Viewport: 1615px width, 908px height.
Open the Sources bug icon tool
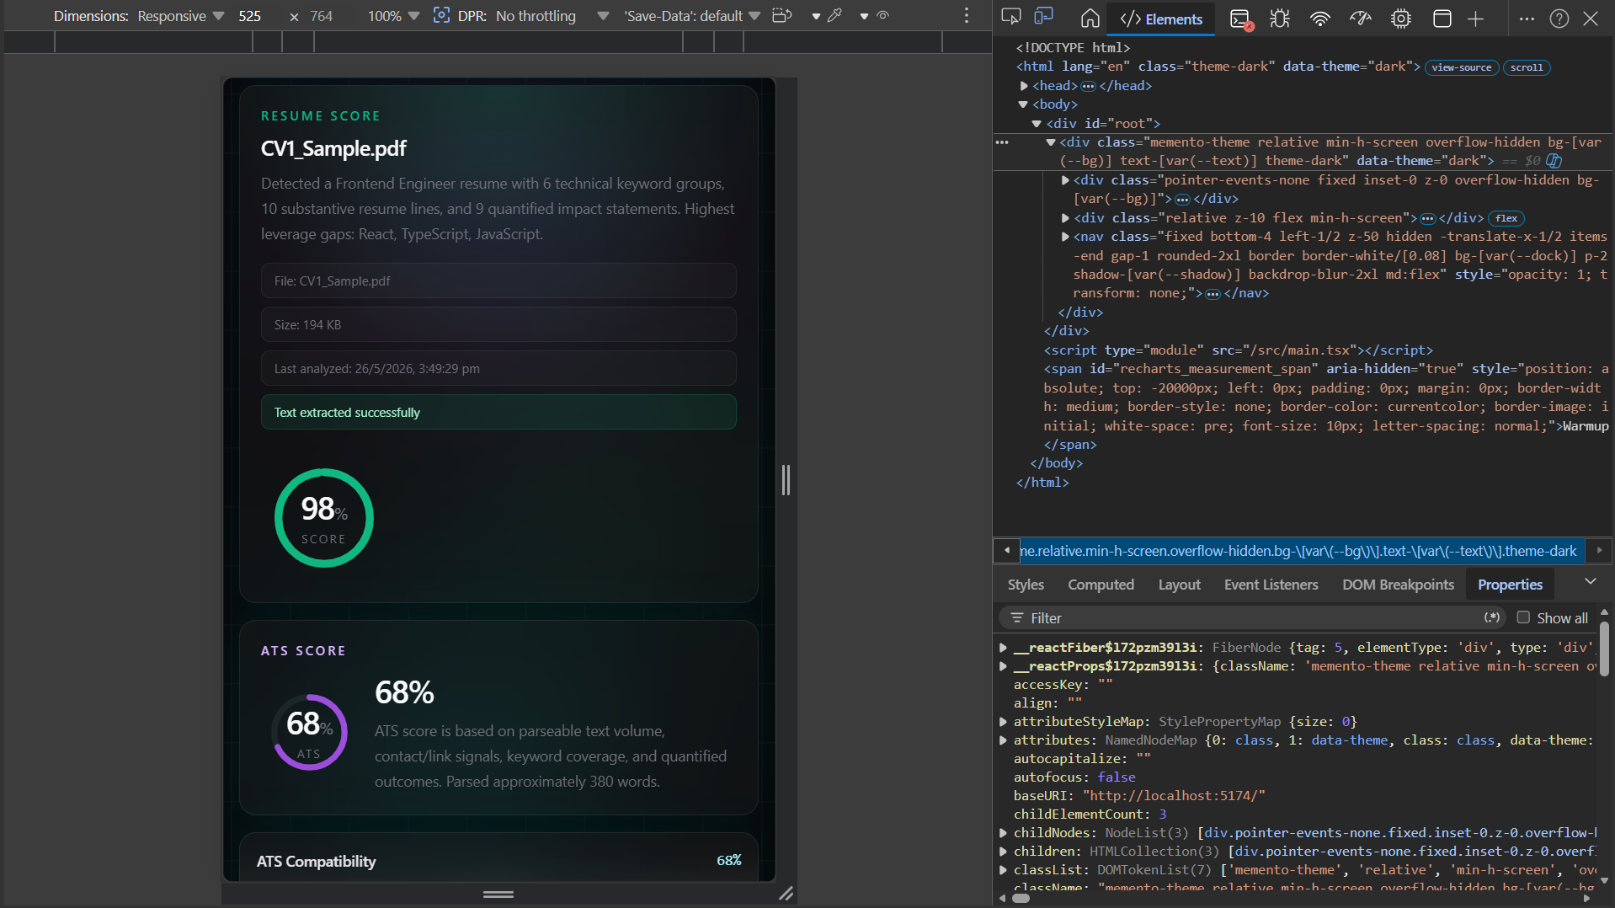1280,19
